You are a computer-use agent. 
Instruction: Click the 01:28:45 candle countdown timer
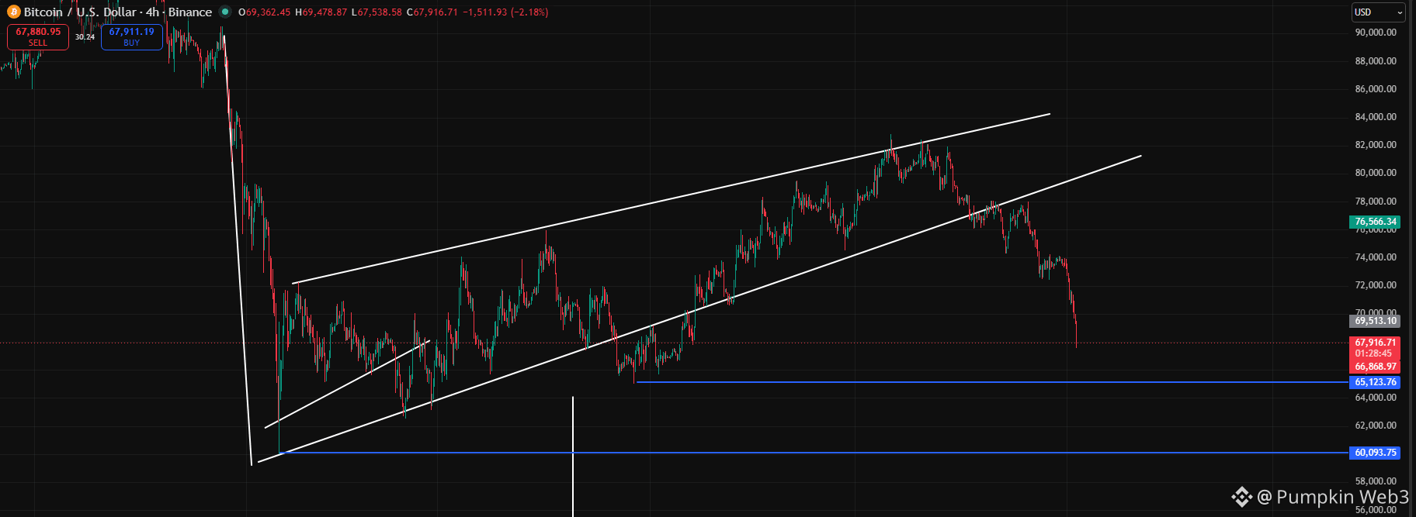[x=1373, y=354]
